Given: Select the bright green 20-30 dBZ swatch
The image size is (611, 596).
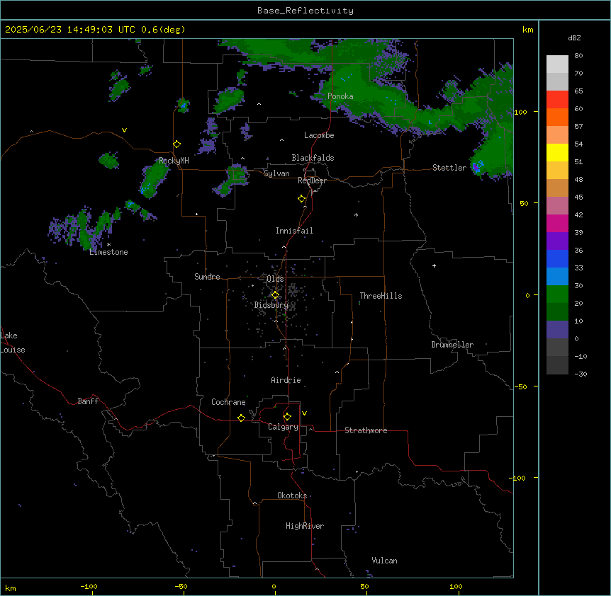Looking at the screenshot, I should coord(557,294).
